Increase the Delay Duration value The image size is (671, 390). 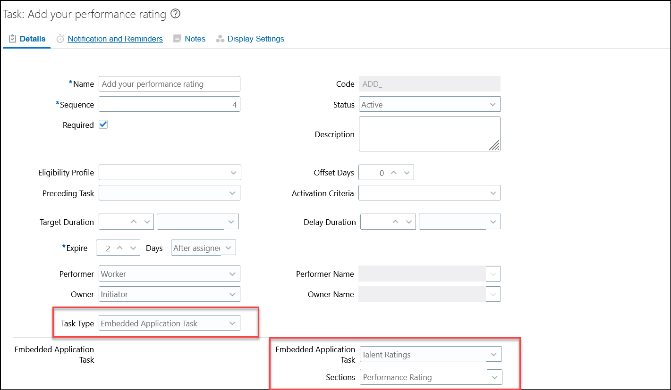pyautogui.click(x=396, y=222)
